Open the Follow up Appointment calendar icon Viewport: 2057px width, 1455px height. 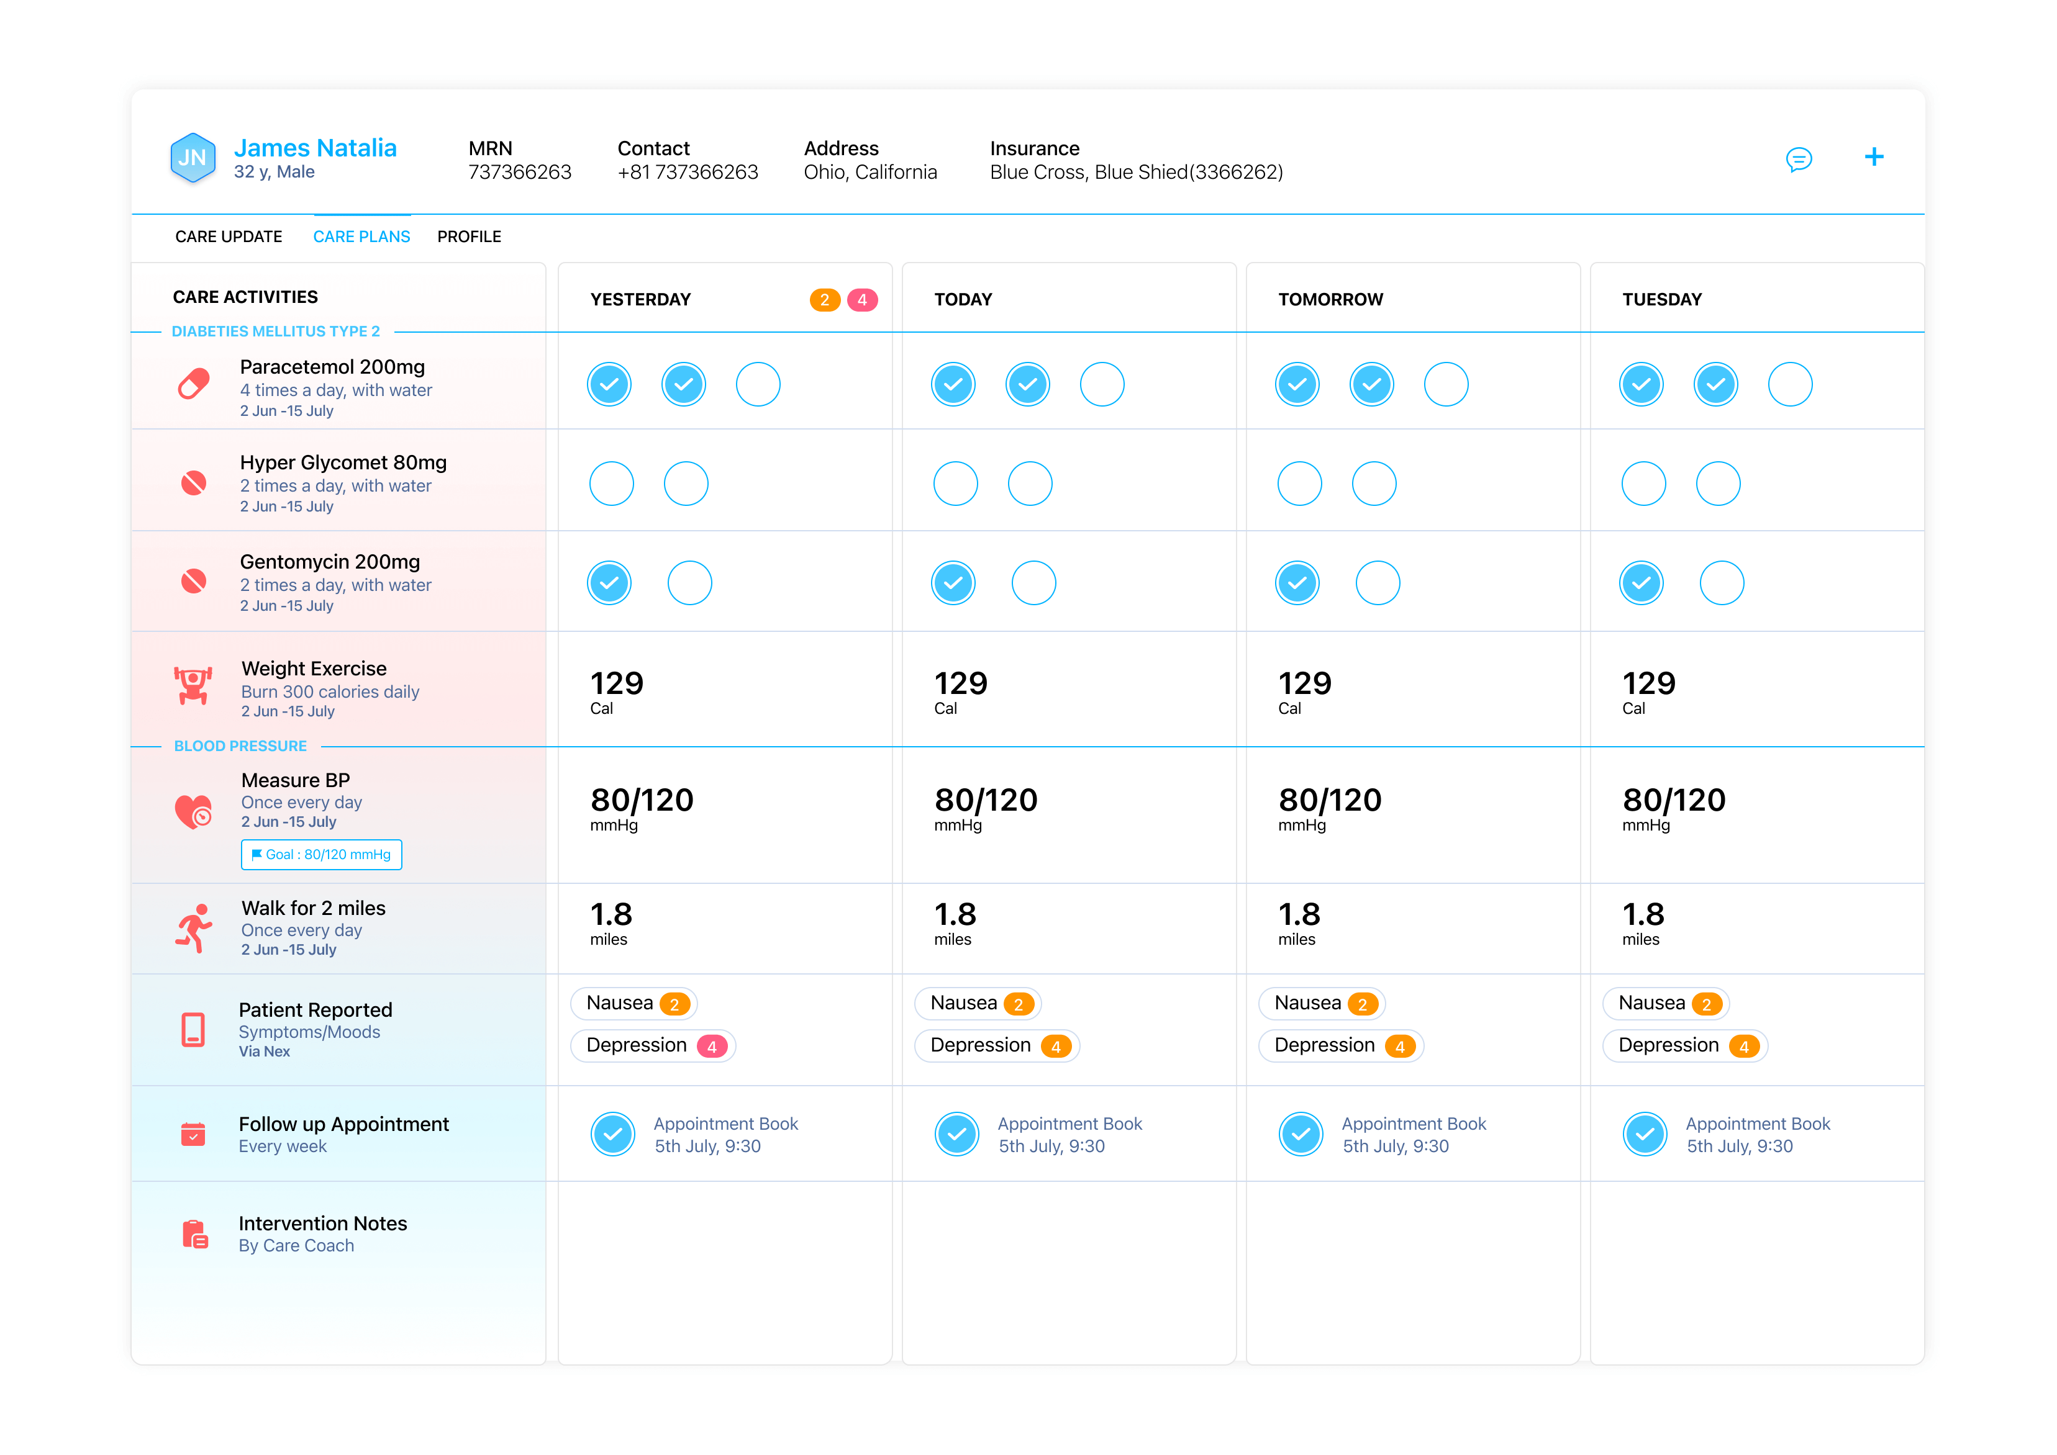(194, 1134)
